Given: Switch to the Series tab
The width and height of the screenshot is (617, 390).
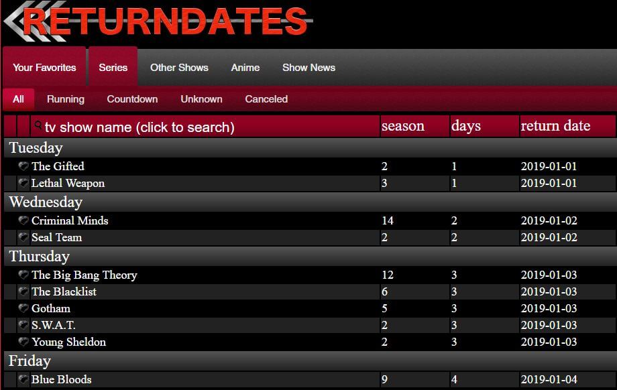Looking at the screenshot, I should pos(113,68).
